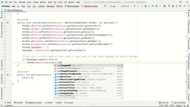Screen dimensions: 190x107
Task: Toggle the Resource Manager side panel
Action: pyautogui.click(x=1, y=29)
